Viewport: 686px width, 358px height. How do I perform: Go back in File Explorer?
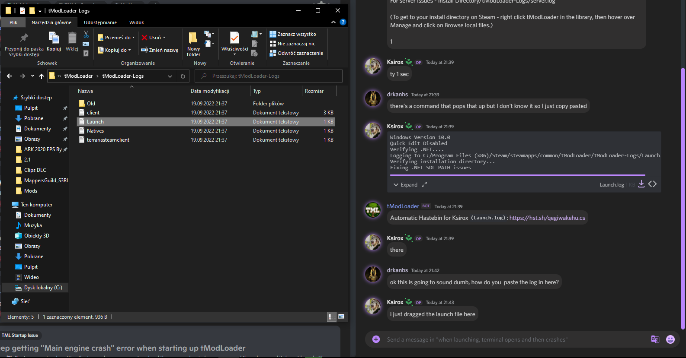point(10,76)
